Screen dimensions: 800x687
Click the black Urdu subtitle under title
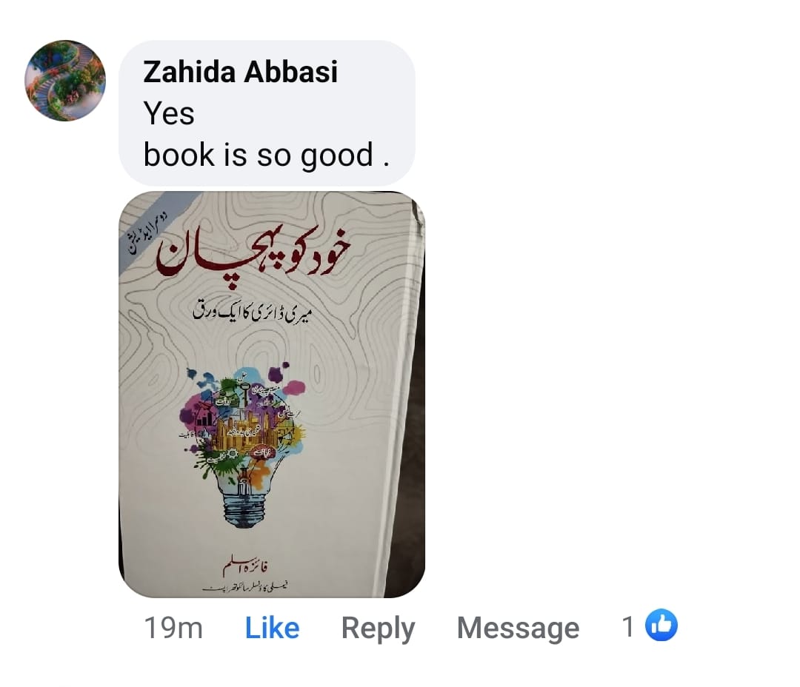[251, 312]
